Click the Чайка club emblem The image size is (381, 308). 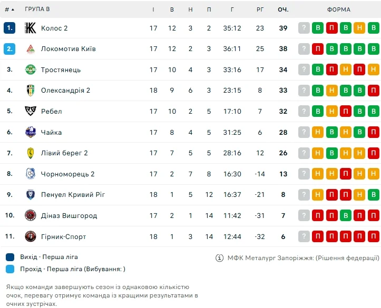[31, 132]
